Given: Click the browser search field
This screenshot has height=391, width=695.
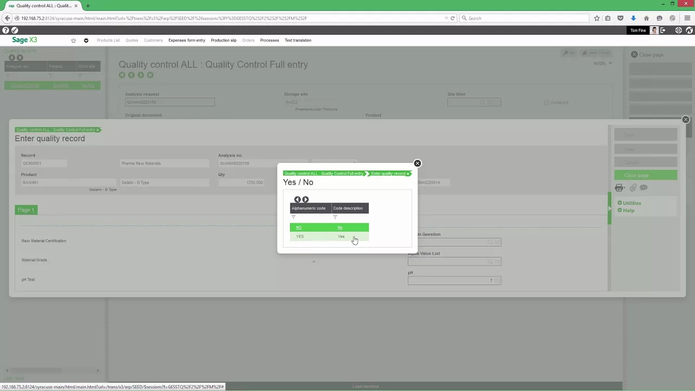Looking at the screenshot, I should 524,18.
